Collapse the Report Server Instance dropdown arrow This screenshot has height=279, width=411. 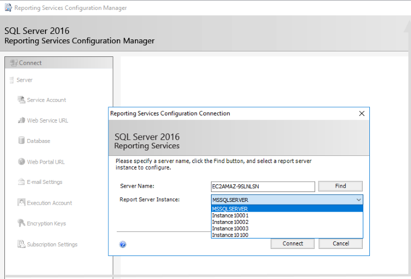click(x=358, y=200)
